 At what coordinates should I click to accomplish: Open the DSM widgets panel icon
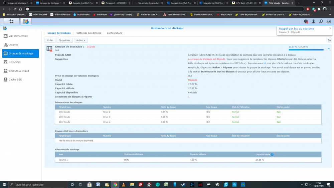329,21
